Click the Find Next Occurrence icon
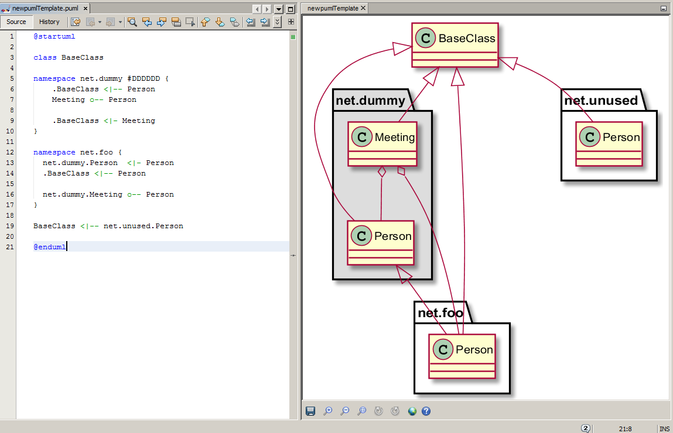Screen dimensions: 673x433 coord(163,22)
